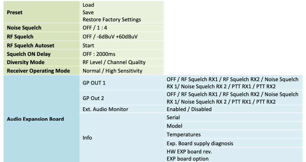Select the GP OUT 1 cell
The image size is (306, 162).
pos(121,83)
